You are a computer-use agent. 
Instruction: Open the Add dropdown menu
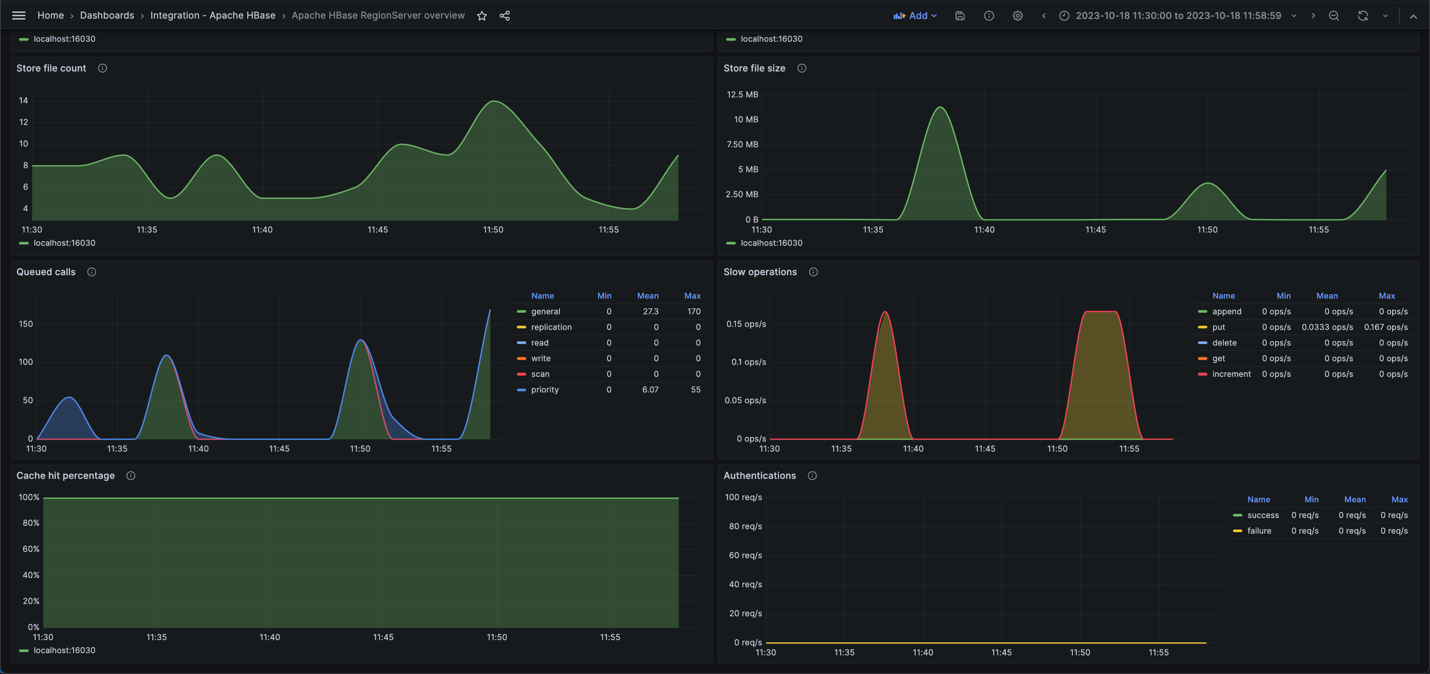click(x=915, y=16)
